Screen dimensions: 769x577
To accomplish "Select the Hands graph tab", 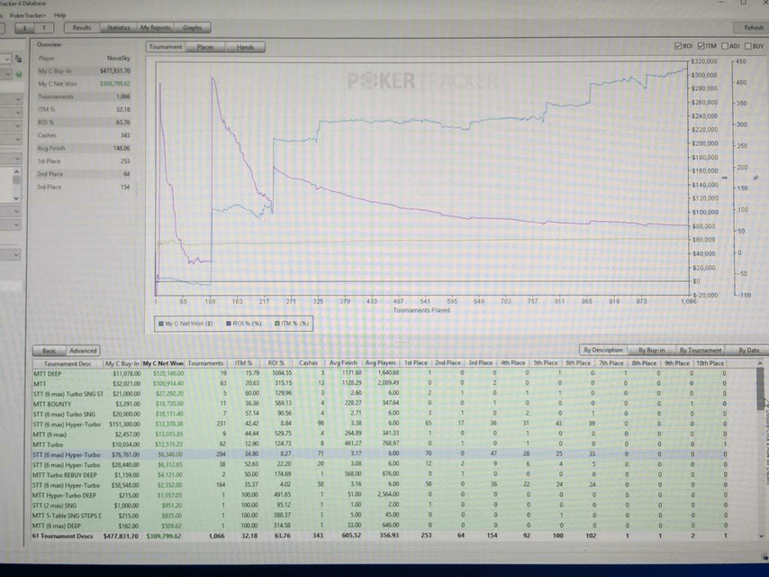I will [245, 47].
